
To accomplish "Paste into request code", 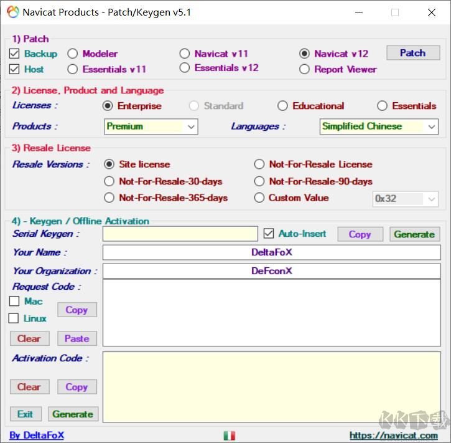I will point(77,338).
